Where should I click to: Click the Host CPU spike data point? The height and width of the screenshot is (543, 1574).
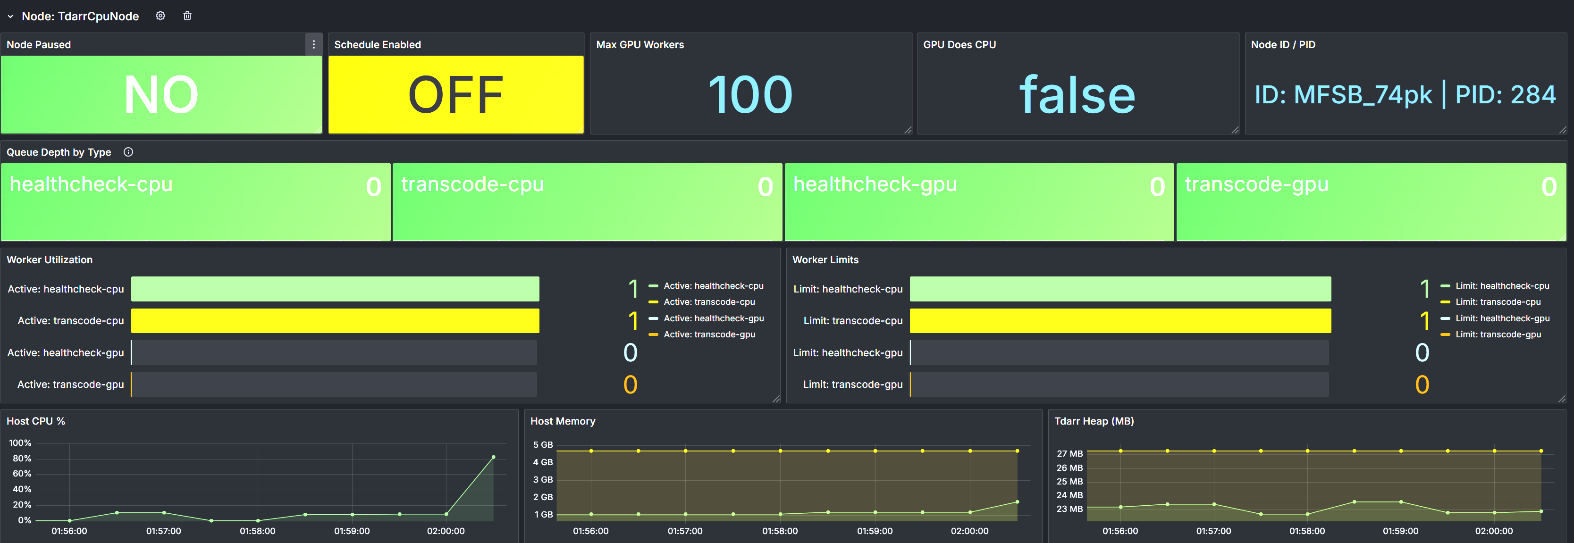point(493,457)
